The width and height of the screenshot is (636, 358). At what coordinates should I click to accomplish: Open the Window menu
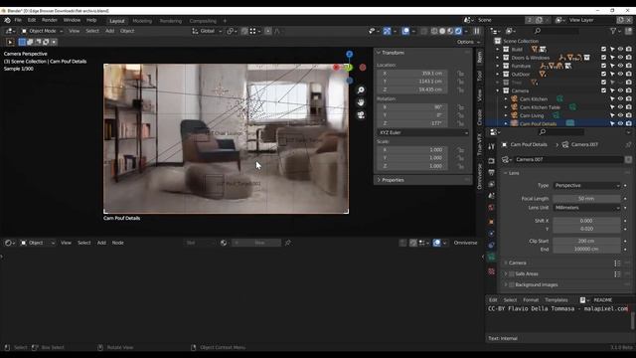[72, 20]
